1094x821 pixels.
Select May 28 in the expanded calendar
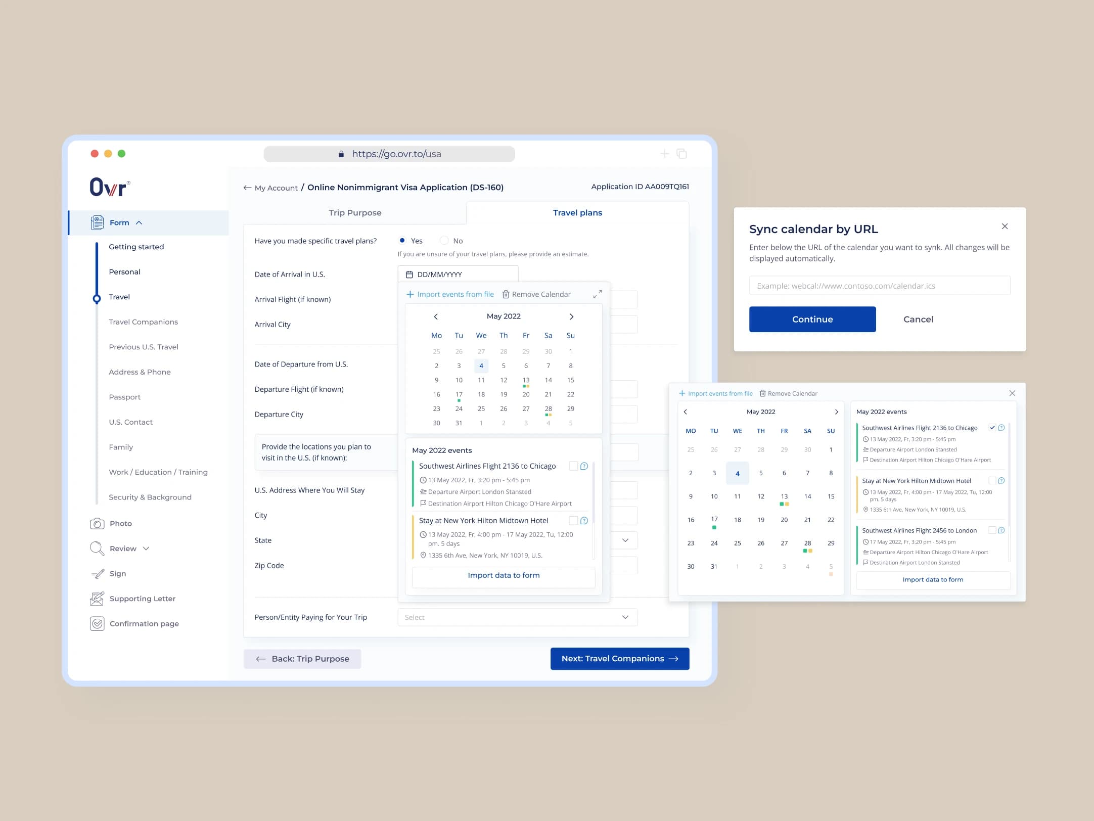808,544
